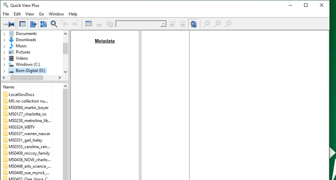Click the folder tree horizontal scrollbar thumb
Screen dimensions: 336x180
(x=26, y=78)
